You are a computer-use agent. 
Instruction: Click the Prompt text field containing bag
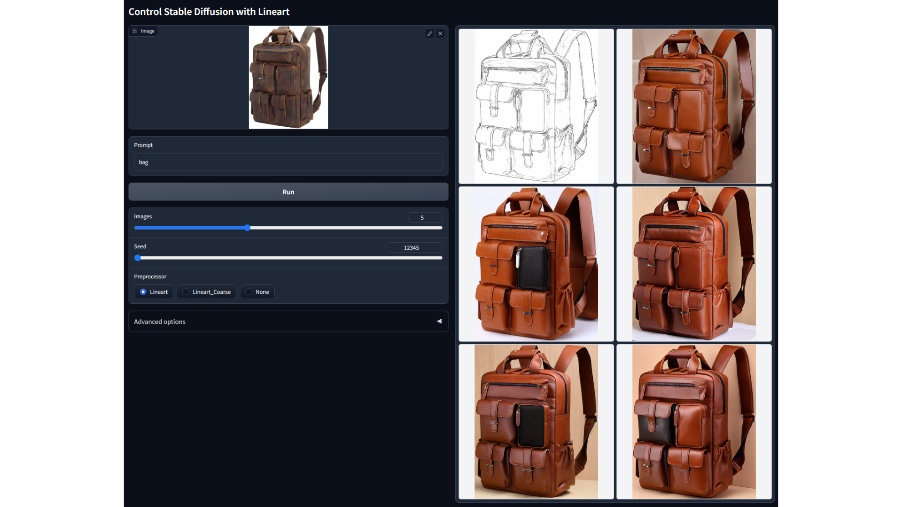(288, 162)
